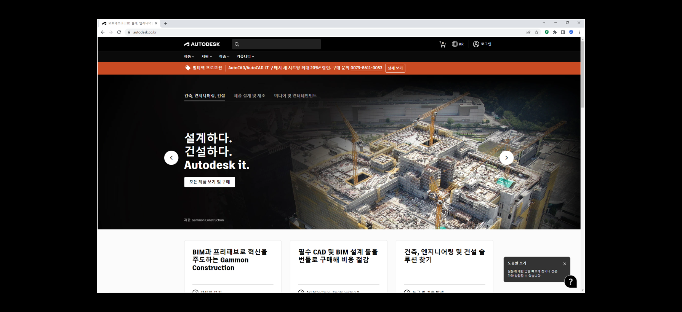The image size is (682, 312).
Task: Show next hero slide
Action: click(506, 158)
